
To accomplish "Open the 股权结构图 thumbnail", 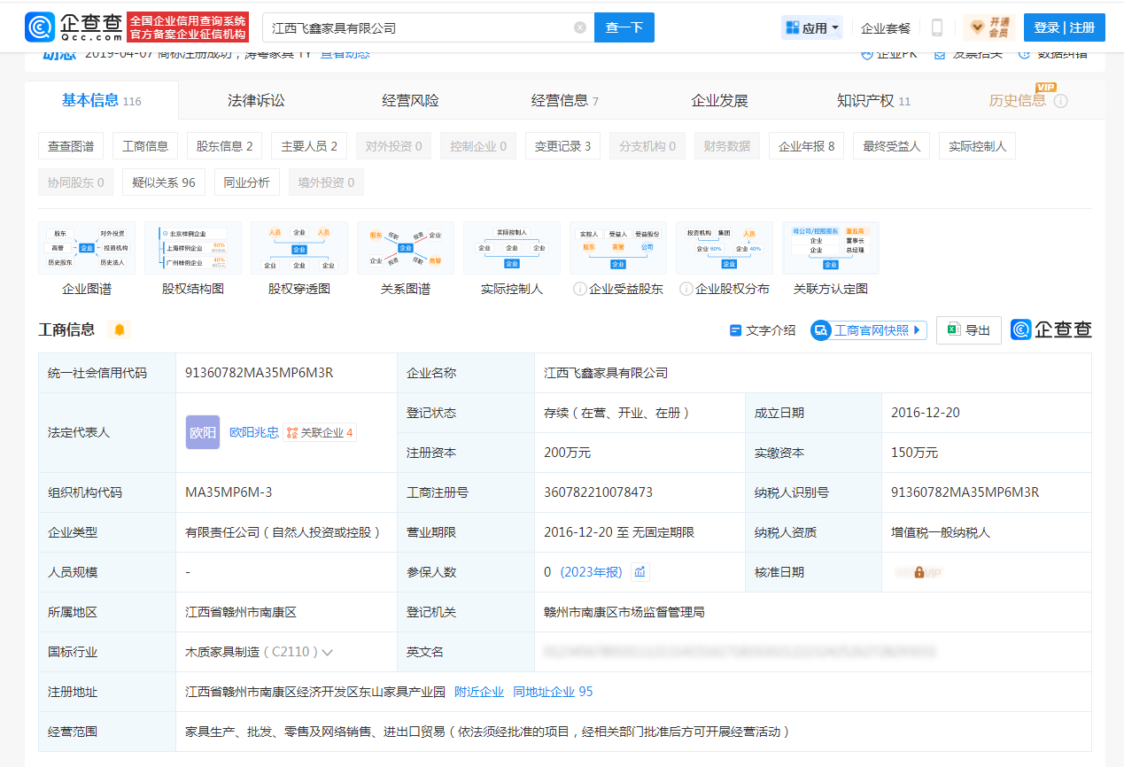I will click(193, 248).
